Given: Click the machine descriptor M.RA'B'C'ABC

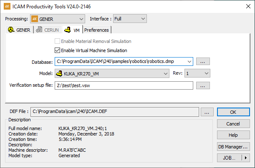Looking at the screenshot, I should tap(72, 150).
